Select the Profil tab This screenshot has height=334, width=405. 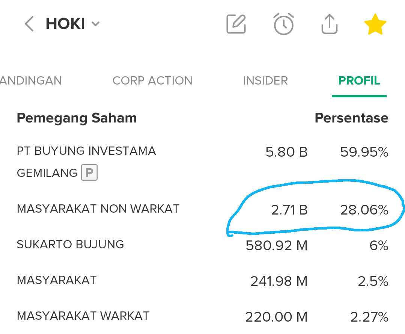[359, 81]
